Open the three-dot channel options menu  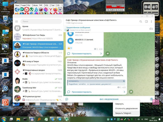[151, 21]
